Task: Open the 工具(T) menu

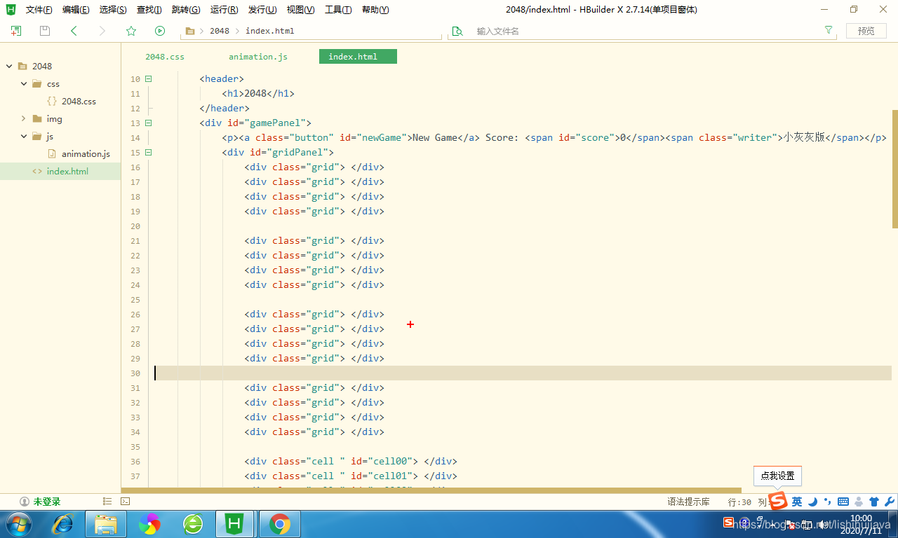Action: (338, 10)
